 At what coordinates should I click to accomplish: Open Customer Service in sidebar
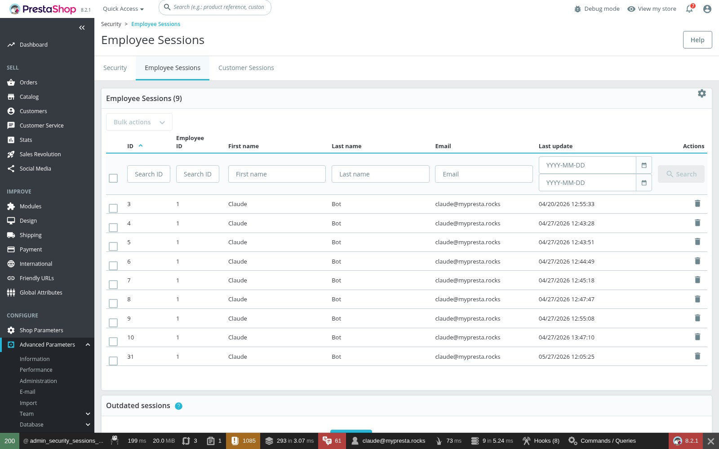[x=41, y=126]
